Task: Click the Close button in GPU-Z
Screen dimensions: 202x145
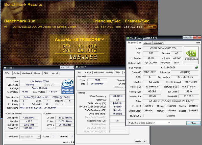Action: point(193,123)
